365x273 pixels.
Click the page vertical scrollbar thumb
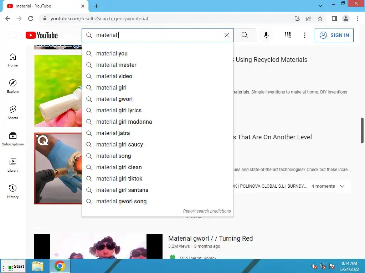(x=362, y=130)
